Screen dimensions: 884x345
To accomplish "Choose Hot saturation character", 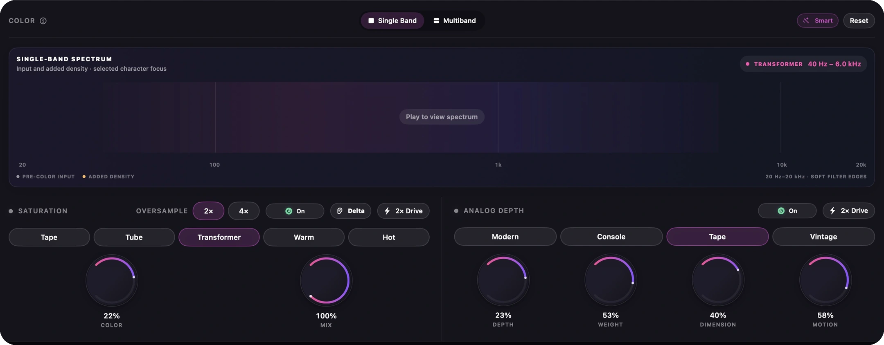I will coord(389,237).
